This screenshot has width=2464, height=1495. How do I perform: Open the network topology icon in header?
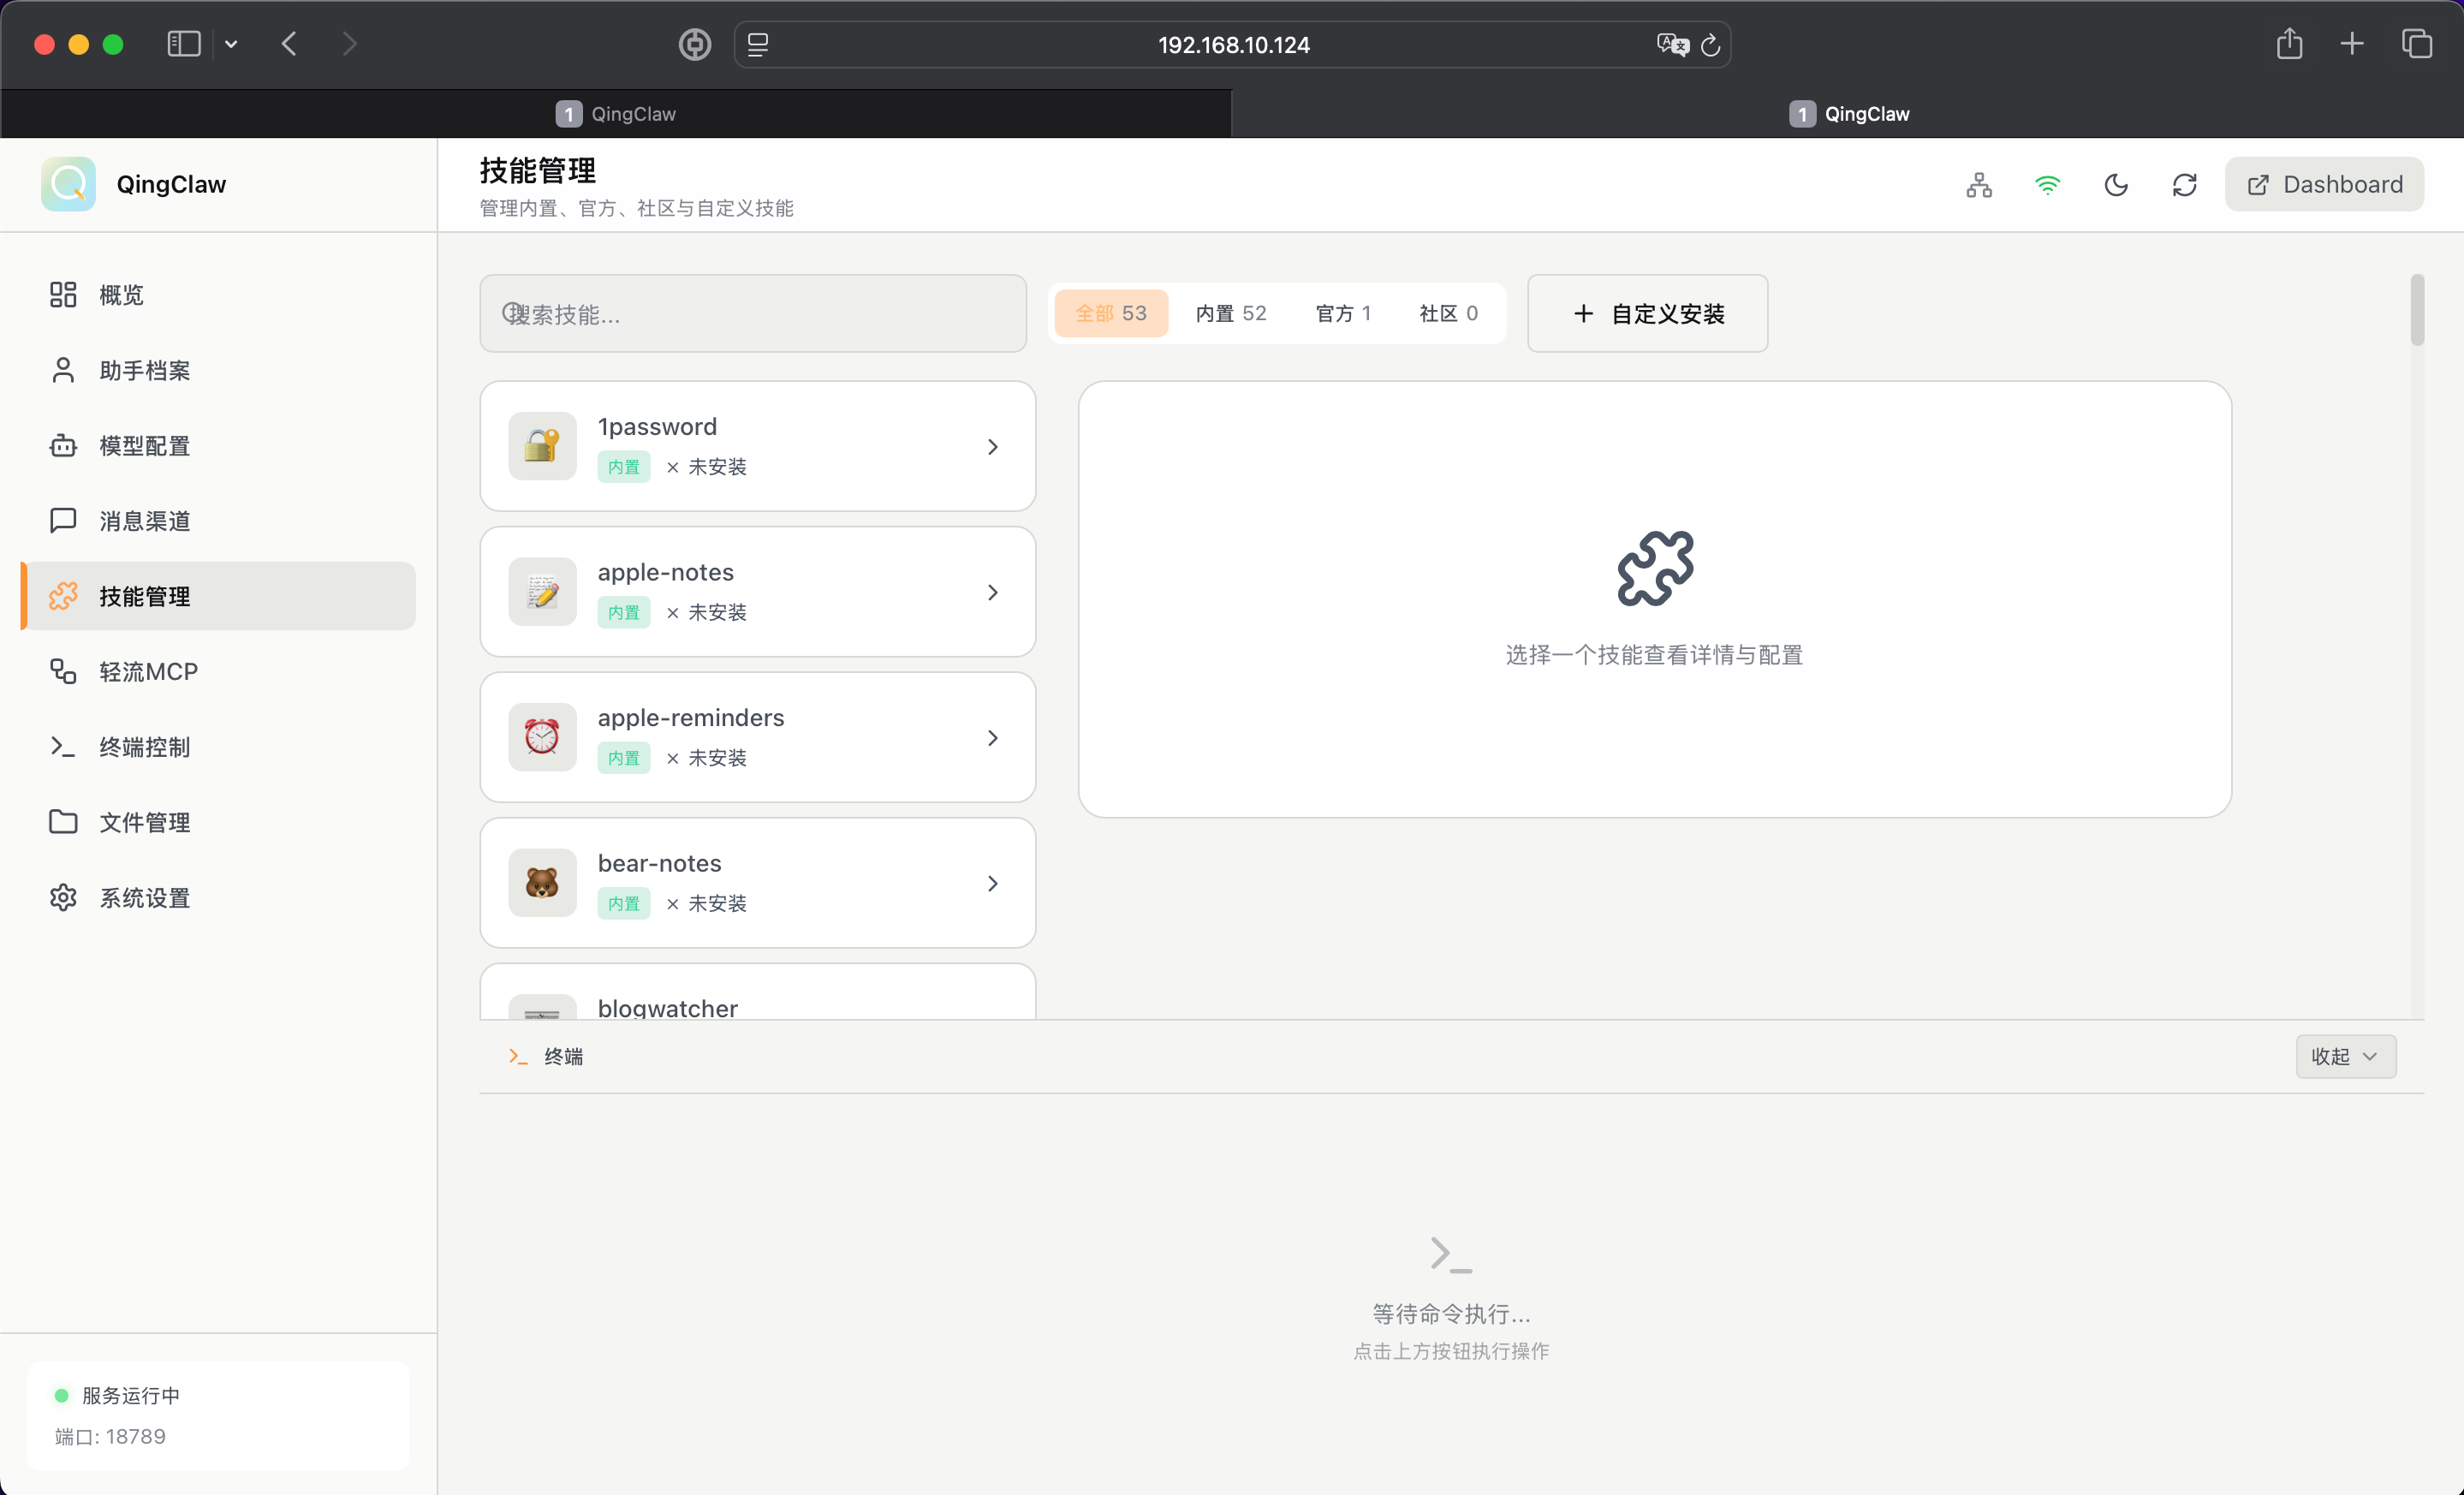coord(1979,185)
